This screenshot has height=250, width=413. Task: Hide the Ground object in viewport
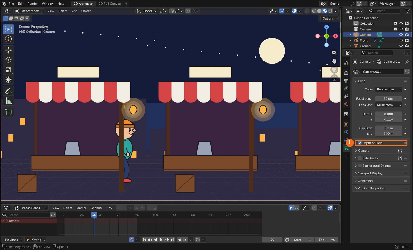[x=401, y=46]
